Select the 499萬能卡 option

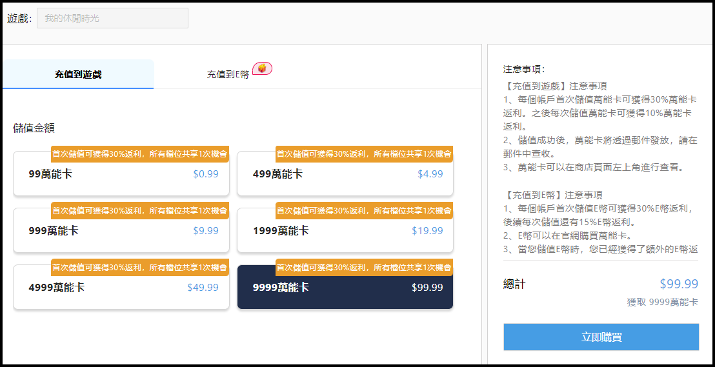tap(345, 174)
